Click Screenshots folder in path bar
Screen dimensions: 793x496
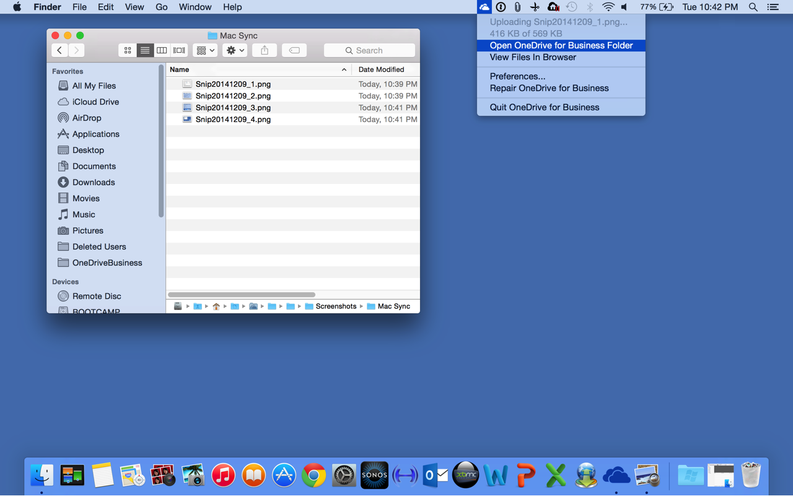pos(335,307)
